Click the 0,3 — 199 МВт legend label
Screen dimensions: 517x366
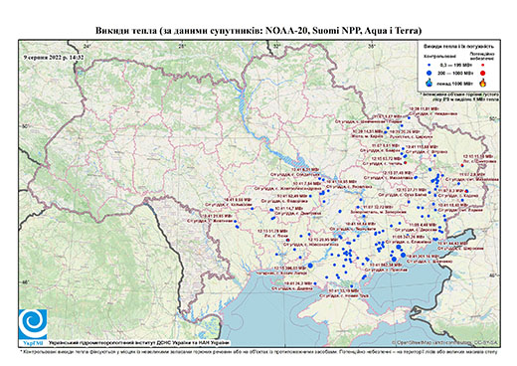[454, 66]
